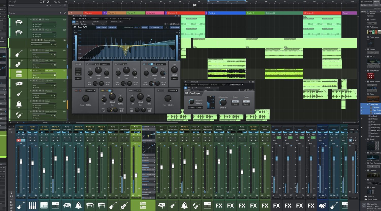381x211 pixels.
Task: Mute the Pads 1 track
Action: [34, 20]
